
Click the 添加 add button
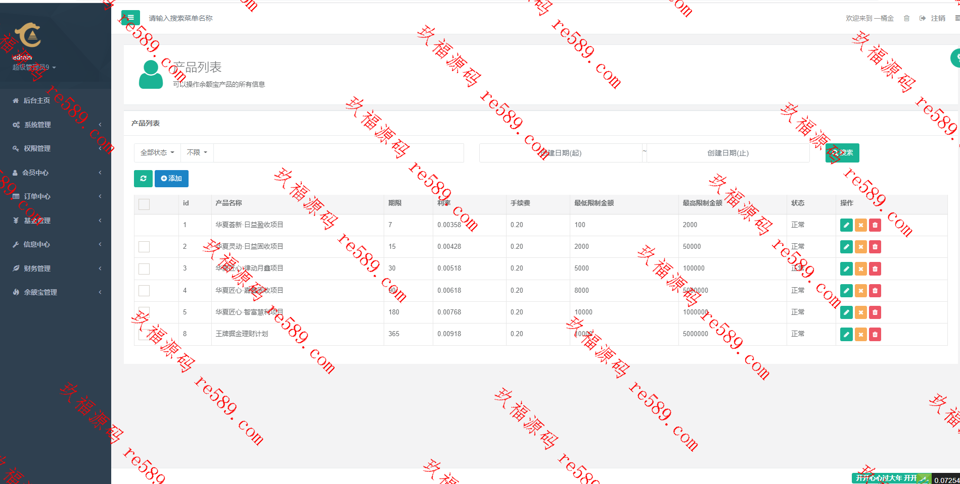pyautogui.click(x=171, y=179)
